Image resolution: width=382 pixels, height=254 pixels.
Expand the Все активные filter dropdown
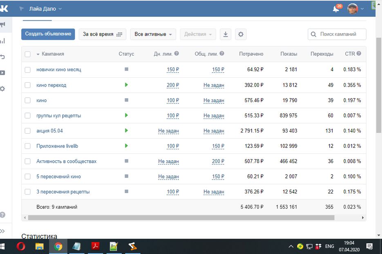pyautogui.click(x=153, y=34)
